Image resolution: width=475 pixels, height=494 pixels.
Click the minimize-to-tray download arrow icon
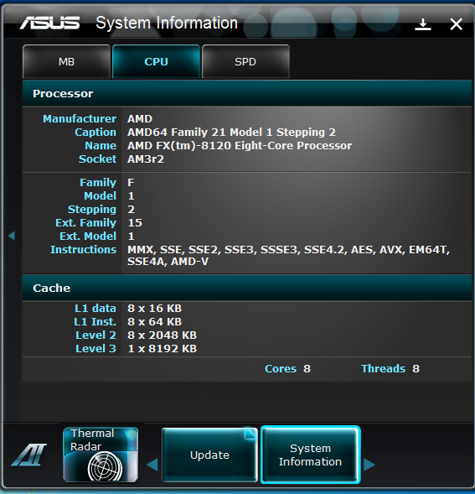click(x=423, y=24)
